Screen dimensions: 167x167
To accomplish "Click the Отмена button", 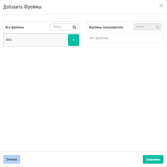I will coord(12,159).
